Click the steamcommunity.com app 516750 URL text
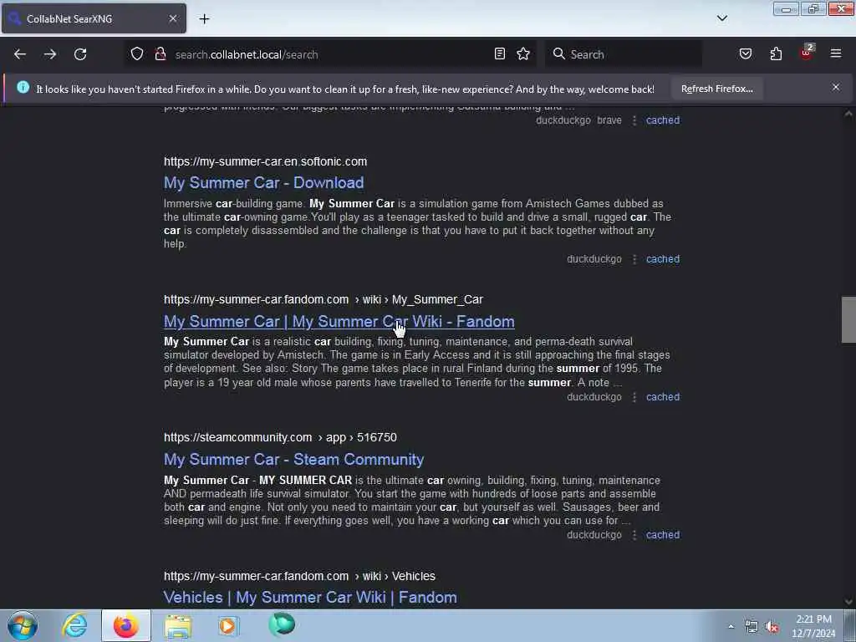856x642 pixels. click(280, 437)
